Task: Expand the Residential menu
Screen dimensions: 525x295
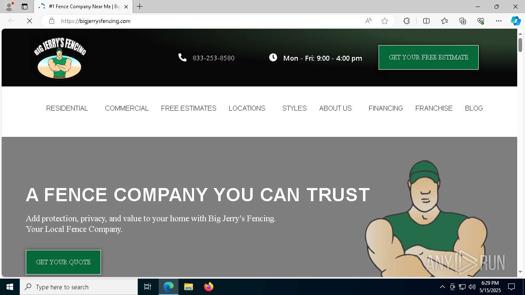Action: pyautogui.click(x=67, y=108)
